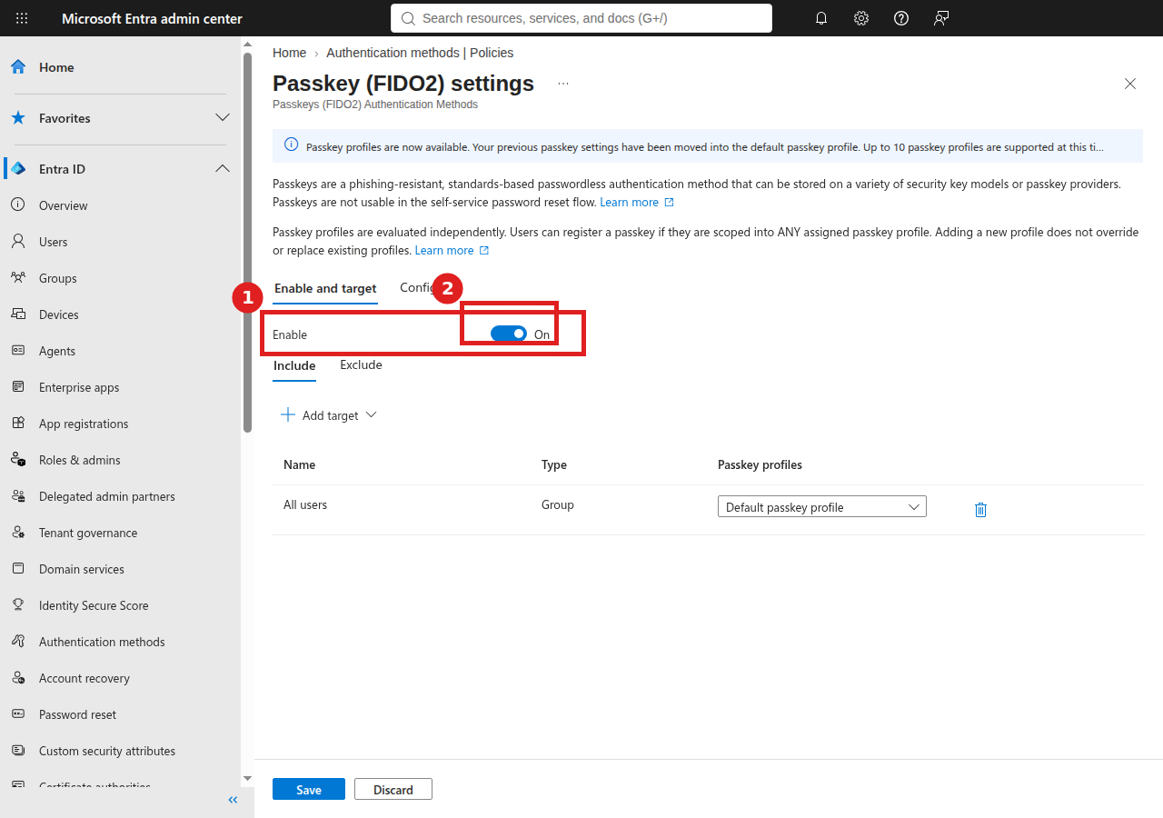
Task: Click the Devices icon in the sidebar
Action: click(x=18, y=314)
